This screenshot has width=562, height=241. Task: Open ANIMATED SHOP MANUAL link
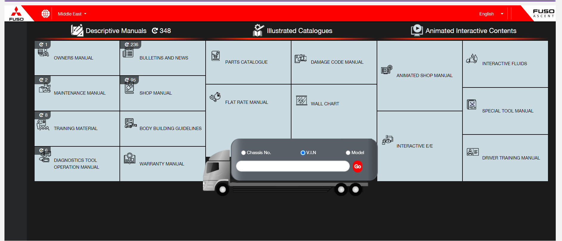pyautogui.click(x=424, y=76)
